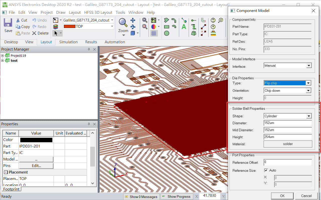Click the Save floppy disk icon
321x200 pixels.
point(8,23)
